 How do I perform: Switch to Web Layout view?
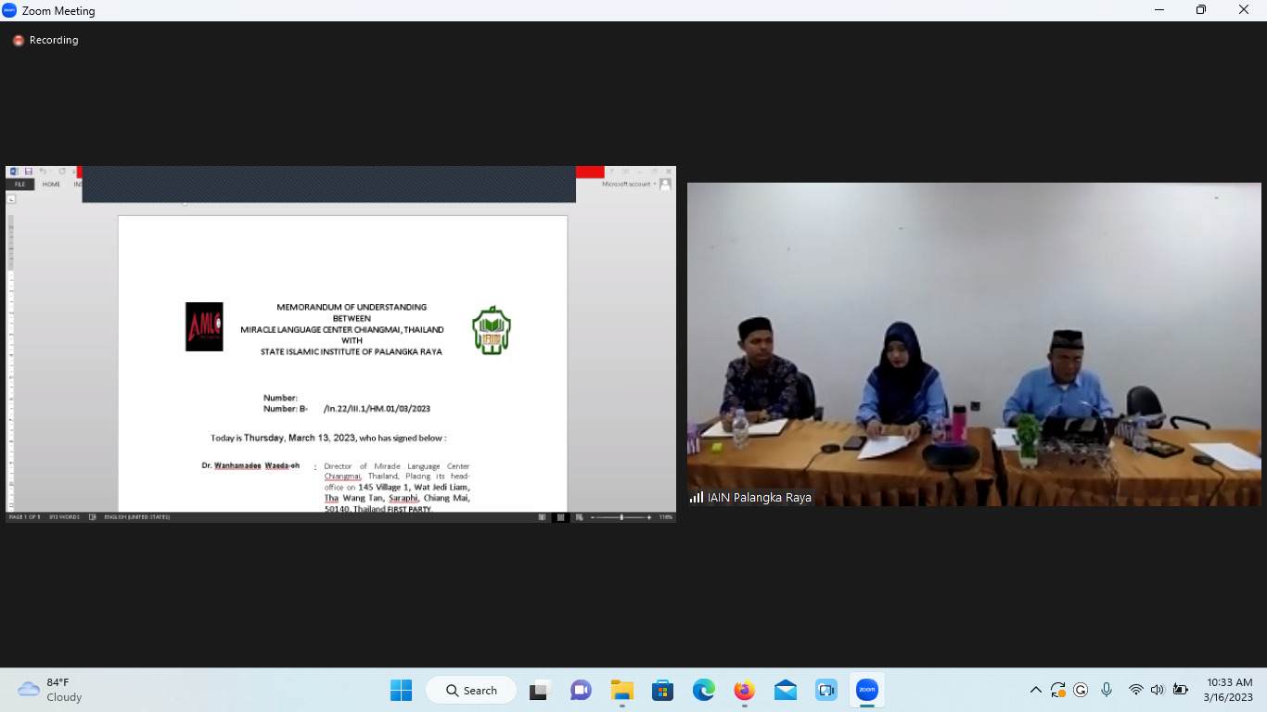578,517
